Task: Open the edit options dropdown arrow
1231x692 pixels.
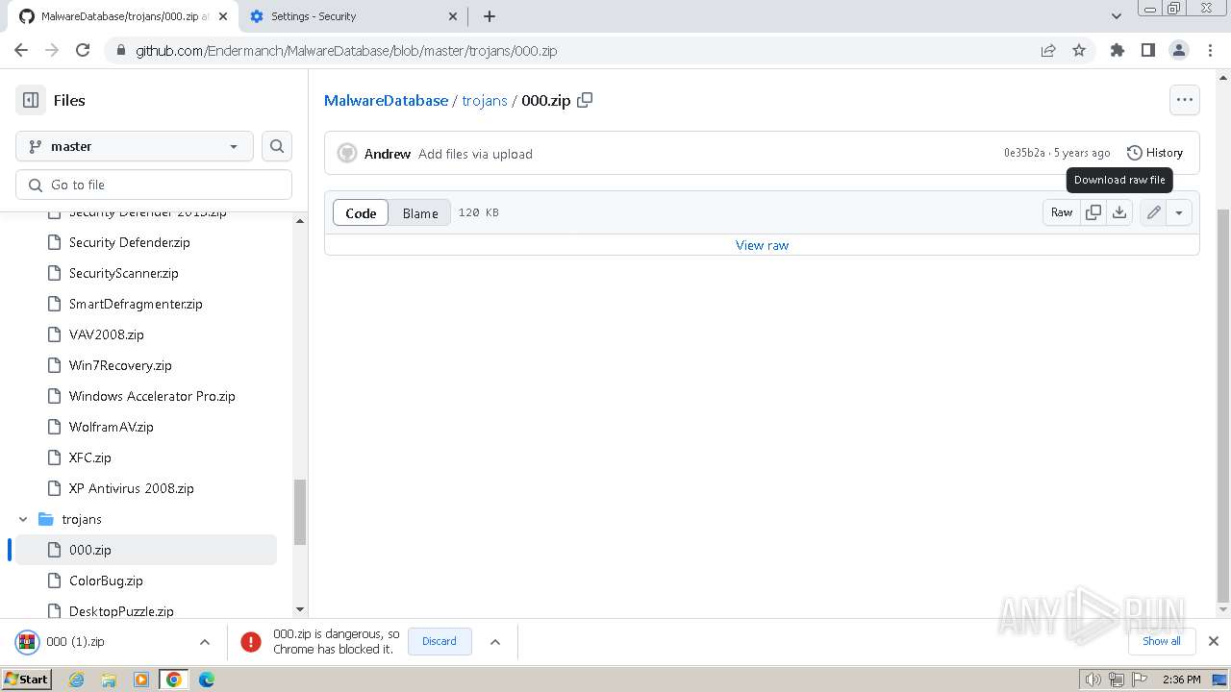Action: coord(1179,212)
